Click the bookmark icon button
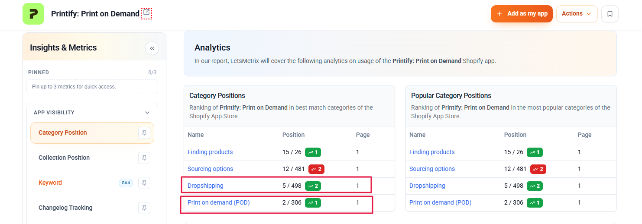The height and width of the screenshot is (224, 642). [610, 14]
